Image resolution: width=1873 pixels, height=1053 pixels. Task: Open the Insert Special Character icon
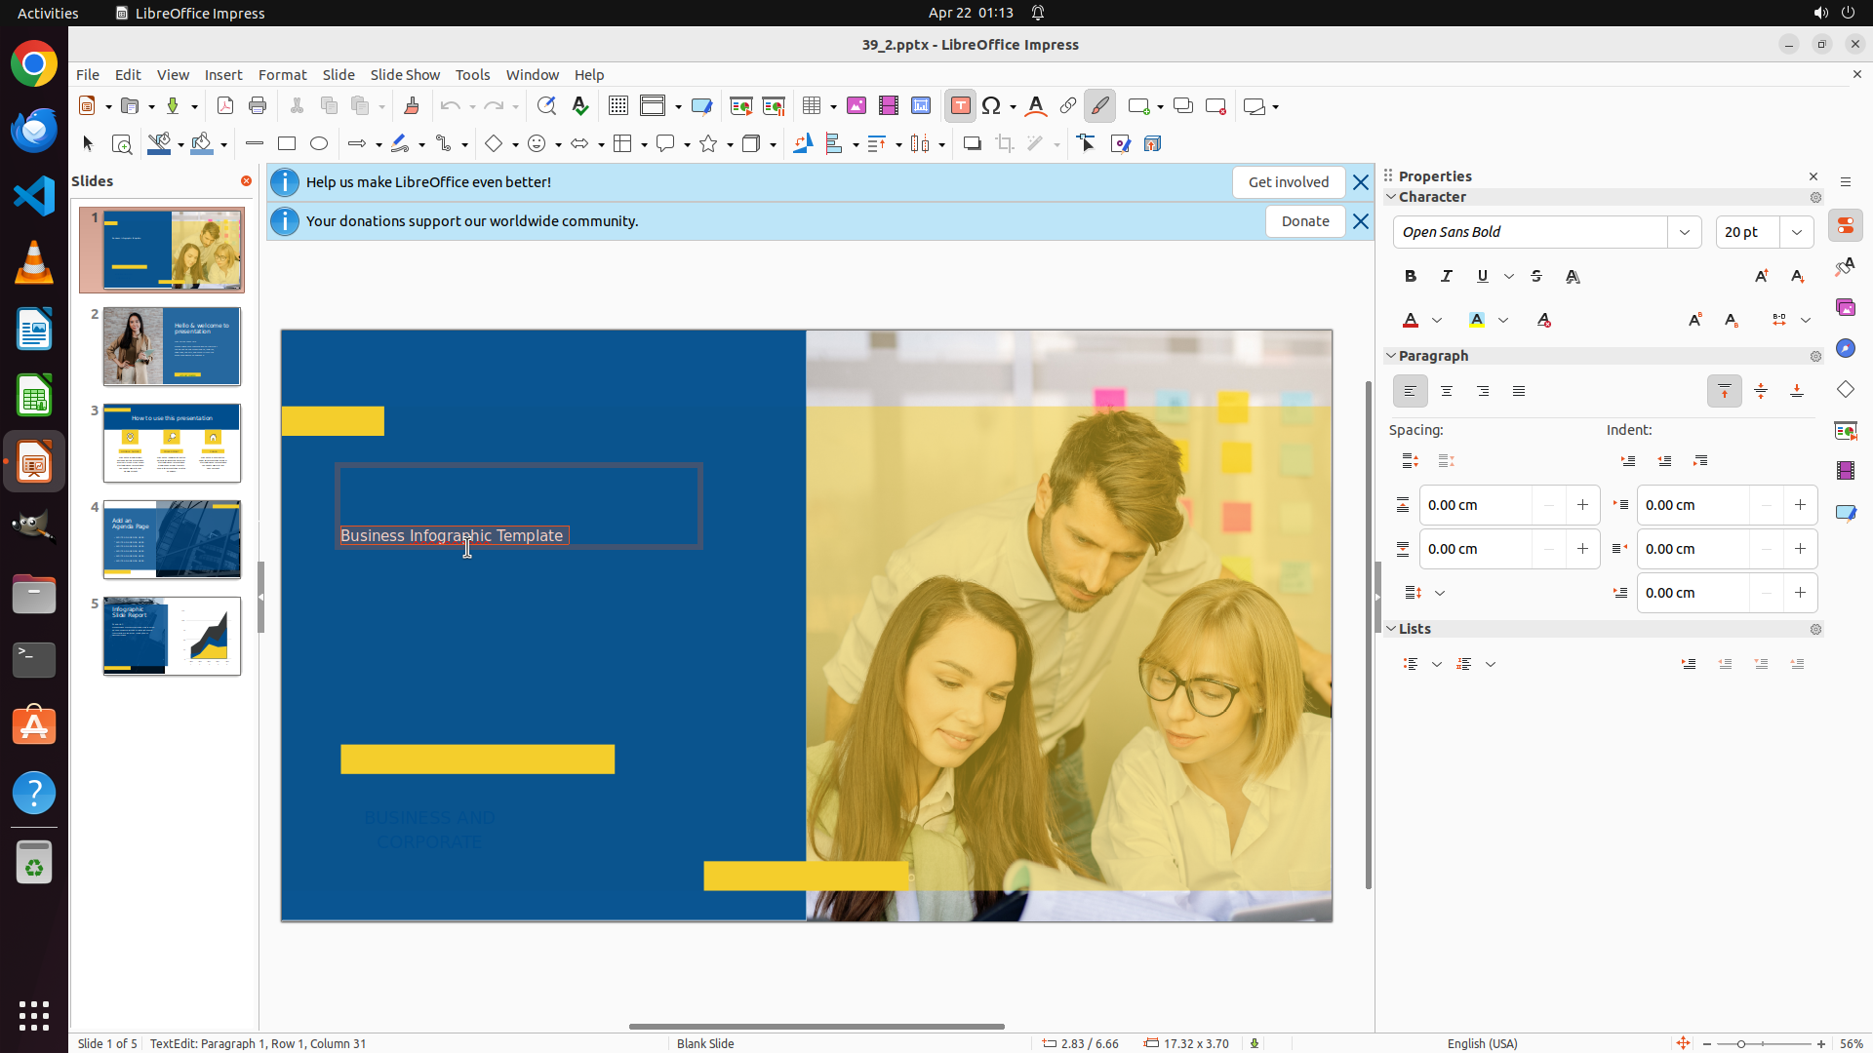point(992,106)
